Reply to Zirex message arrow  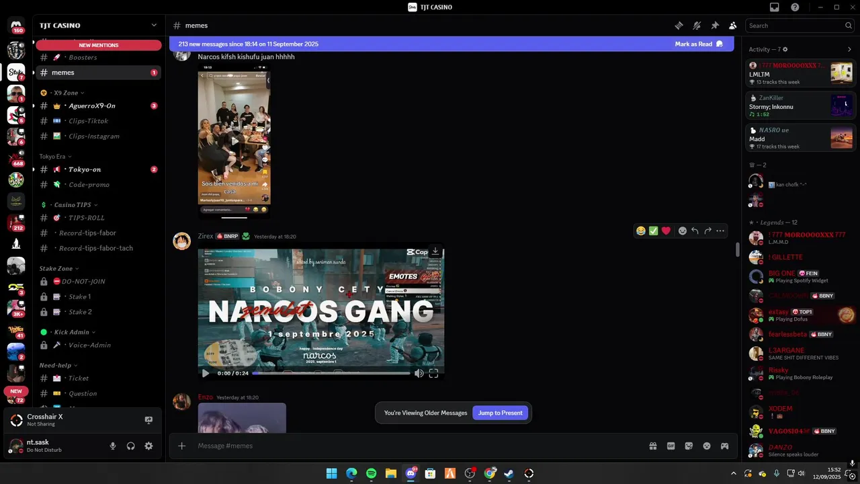(x=695, y=231)
